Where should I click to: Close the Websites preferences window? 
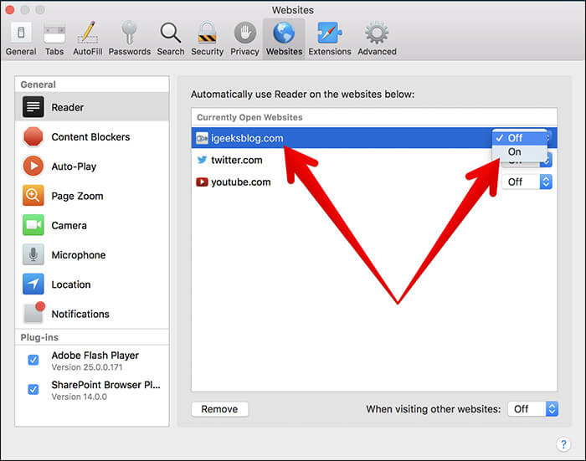[10, 10]
